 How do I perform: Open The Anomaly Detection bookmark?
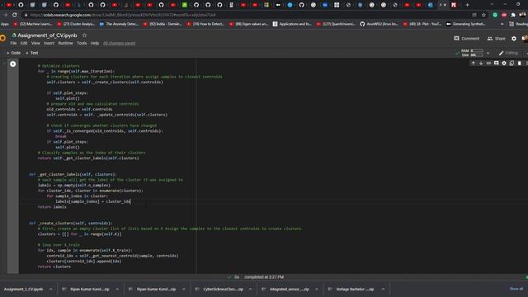pyautogui.click(x=119, y=24)
